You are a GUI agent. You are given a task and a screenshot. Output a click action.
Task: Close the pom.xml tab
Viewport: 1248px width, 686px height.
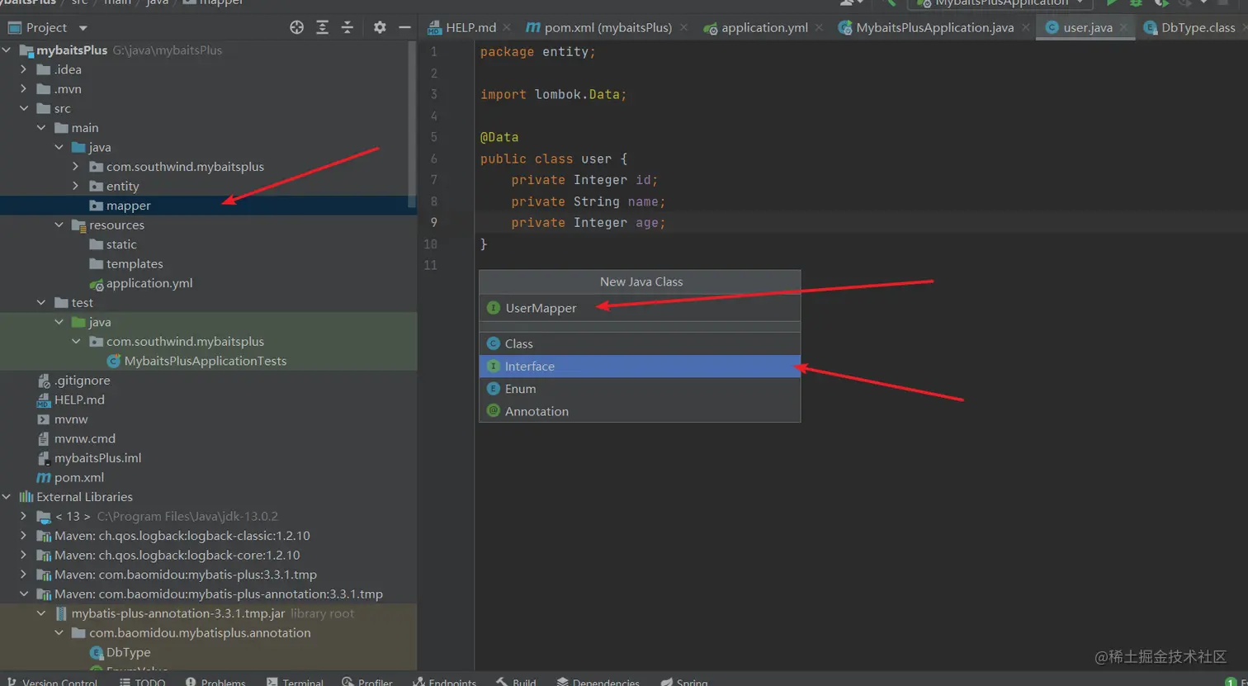click(684, 27)
